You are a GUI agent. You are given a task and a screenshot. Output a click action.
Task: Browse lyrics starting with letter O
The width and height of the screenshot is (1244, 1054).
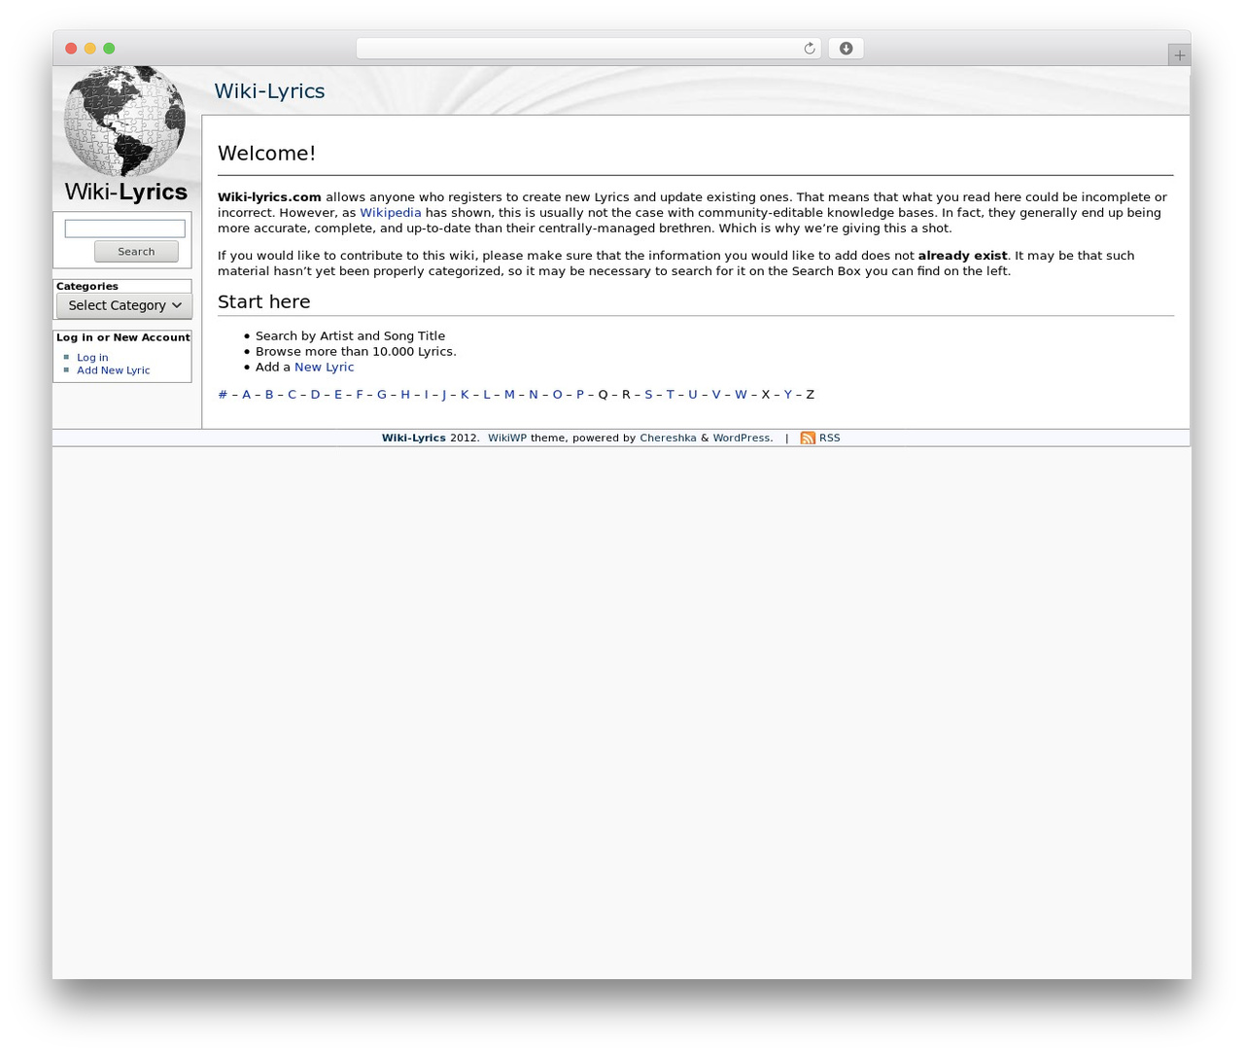click(558, 395)
